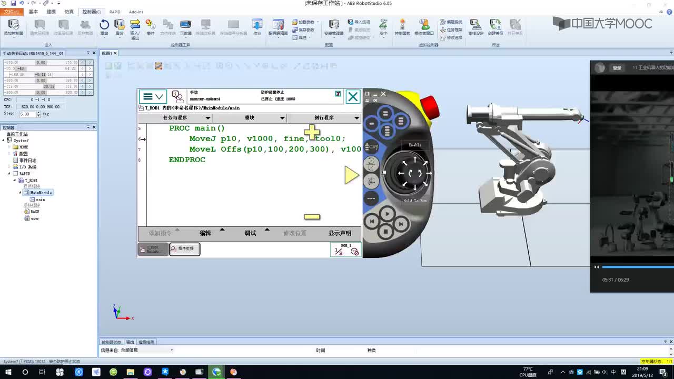Click the 创建关系 create relation icon

[x=495, y=27]
